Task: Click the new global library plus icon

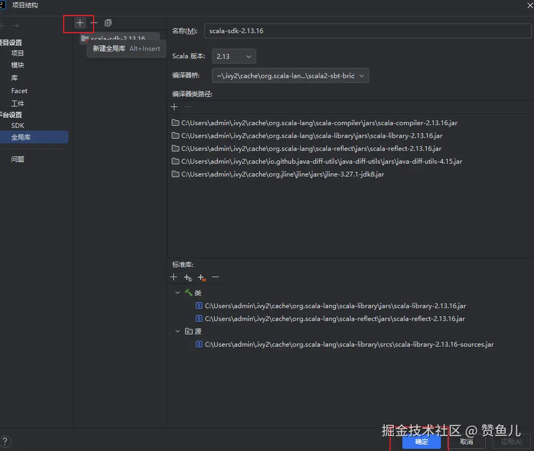Action: click(x=79, y=23)
